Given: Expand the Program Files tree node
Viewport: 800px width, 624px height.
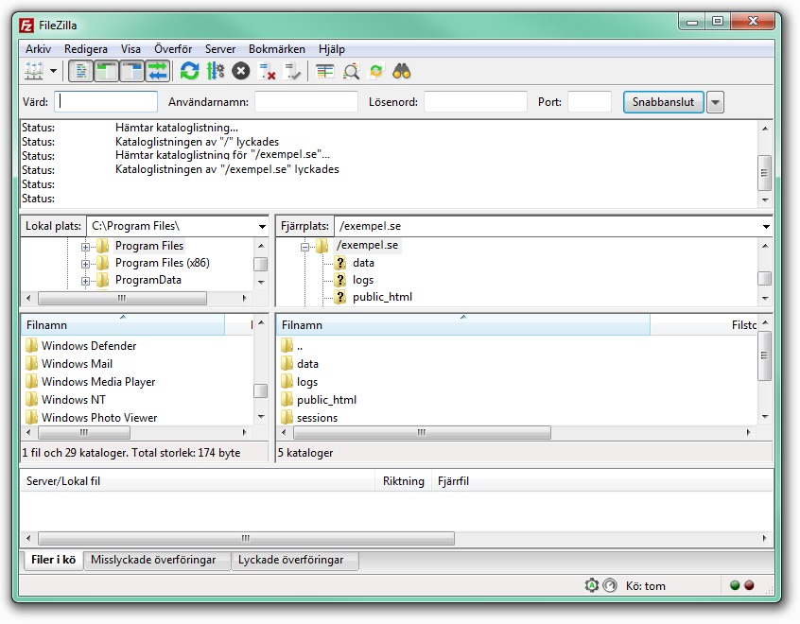Looking at the screenshot, I should pyautogui.click(x=85, y=247).
